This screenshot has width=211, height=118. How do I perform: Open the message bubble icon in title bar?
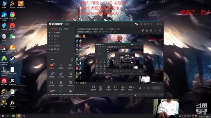click(141, 24)
